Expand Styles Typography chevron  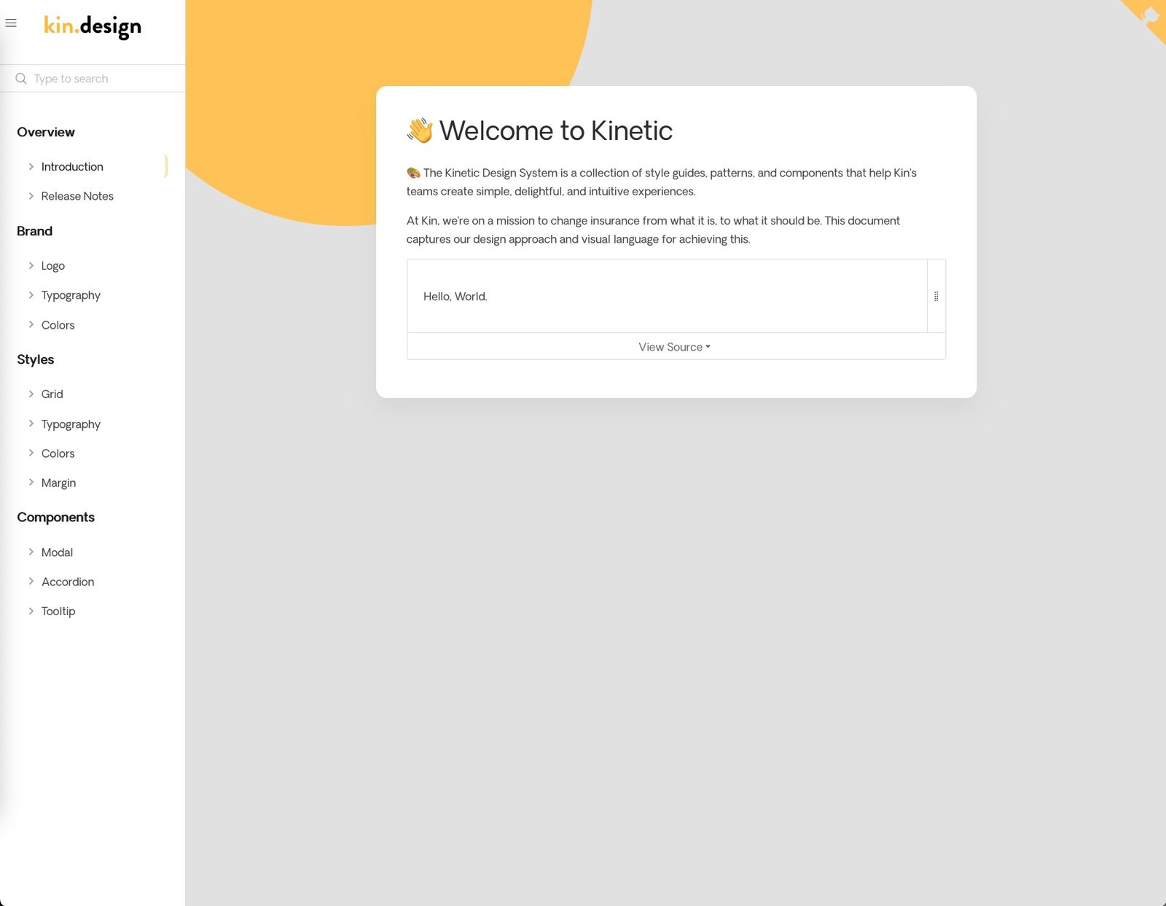(31, 423)
